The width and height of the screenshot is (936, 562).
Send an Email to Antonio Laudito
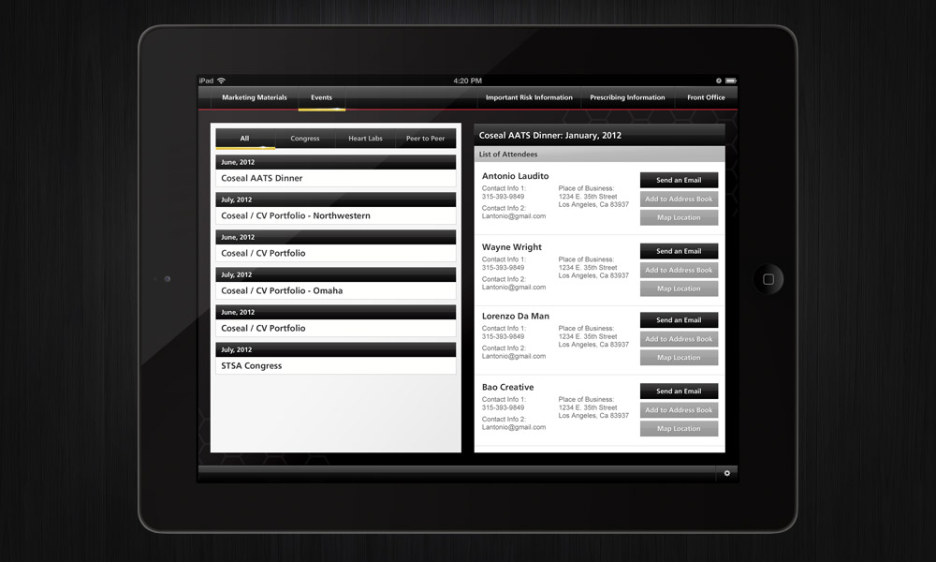679,180
